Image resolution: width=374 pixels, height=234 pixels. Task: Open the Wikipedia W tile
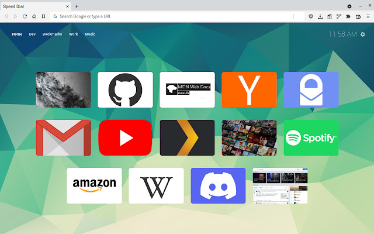tap(156, 186)
